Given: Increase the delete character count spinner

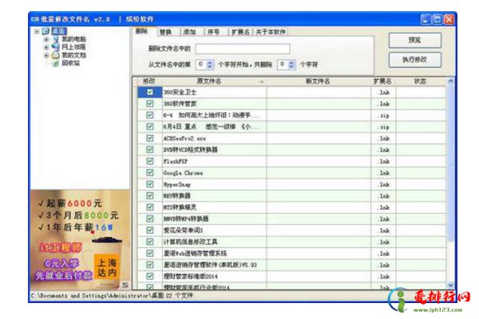Looking at the screenshot, I should point(291,62).
